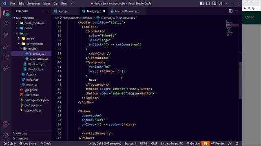Switch to the NavListDrawer.jsx tab
Screen dimensions: 261x146
pos(127,11)
